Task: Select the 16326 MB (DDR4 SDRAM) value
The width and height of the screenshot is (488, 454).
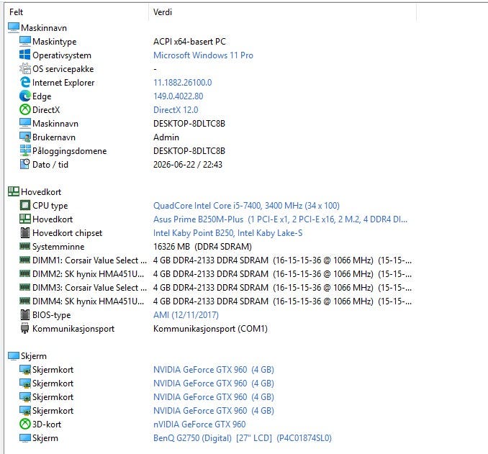Action: point(202,247)
